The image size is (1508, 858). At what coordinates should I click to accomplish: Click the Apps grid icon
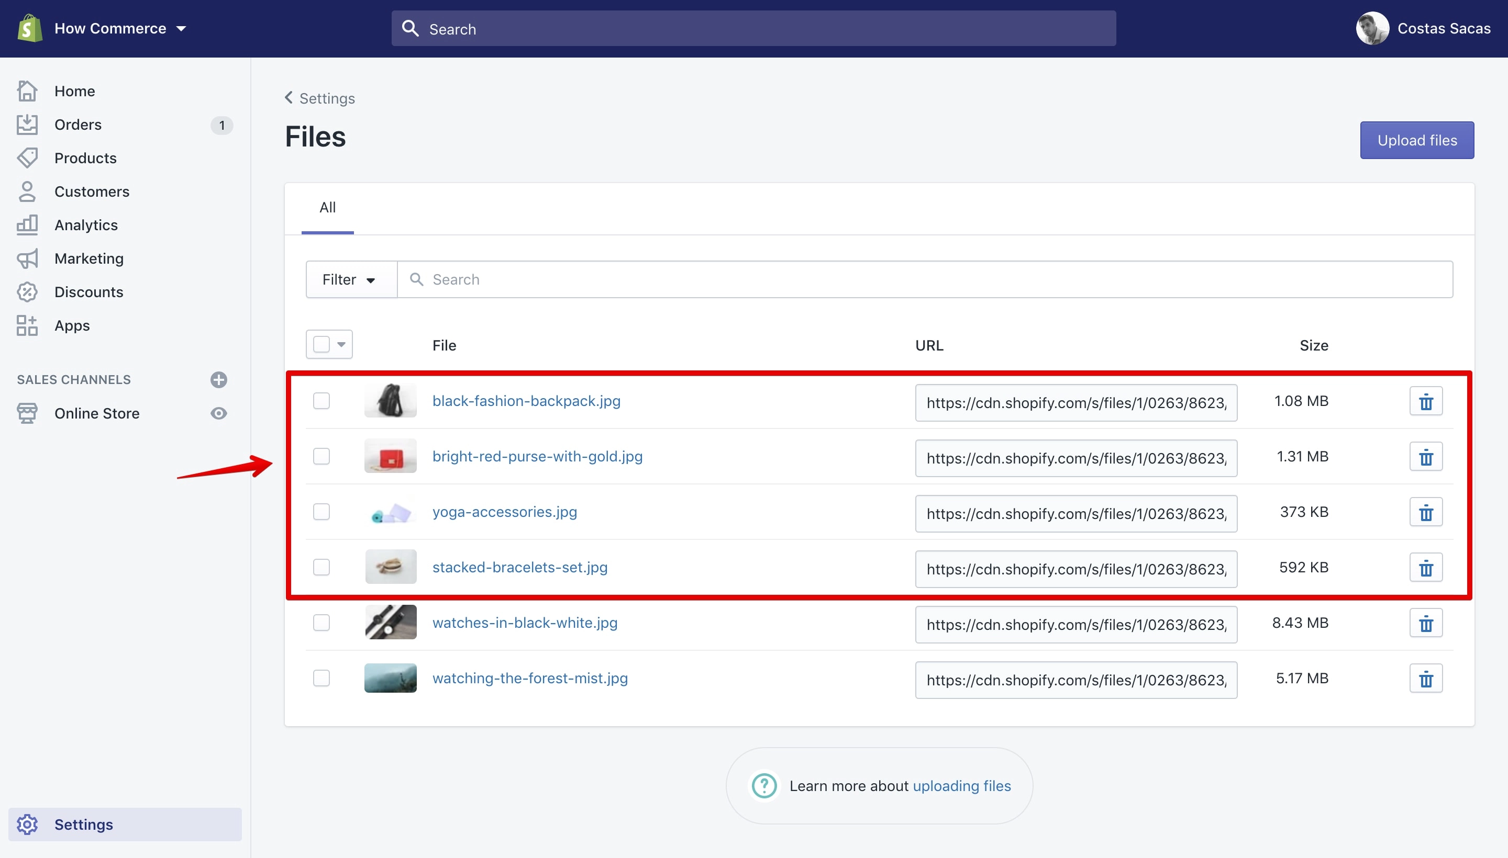(27, 325)
